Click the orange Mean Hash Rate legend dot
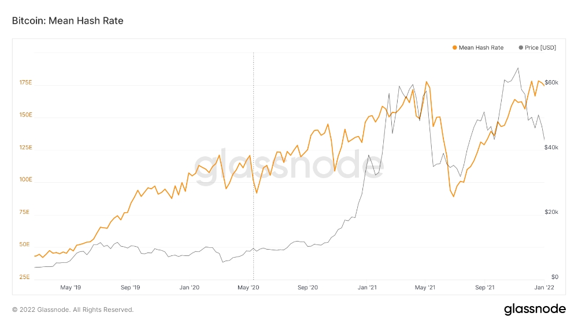The height and width of the screenshot is (324, 578). 455,48
